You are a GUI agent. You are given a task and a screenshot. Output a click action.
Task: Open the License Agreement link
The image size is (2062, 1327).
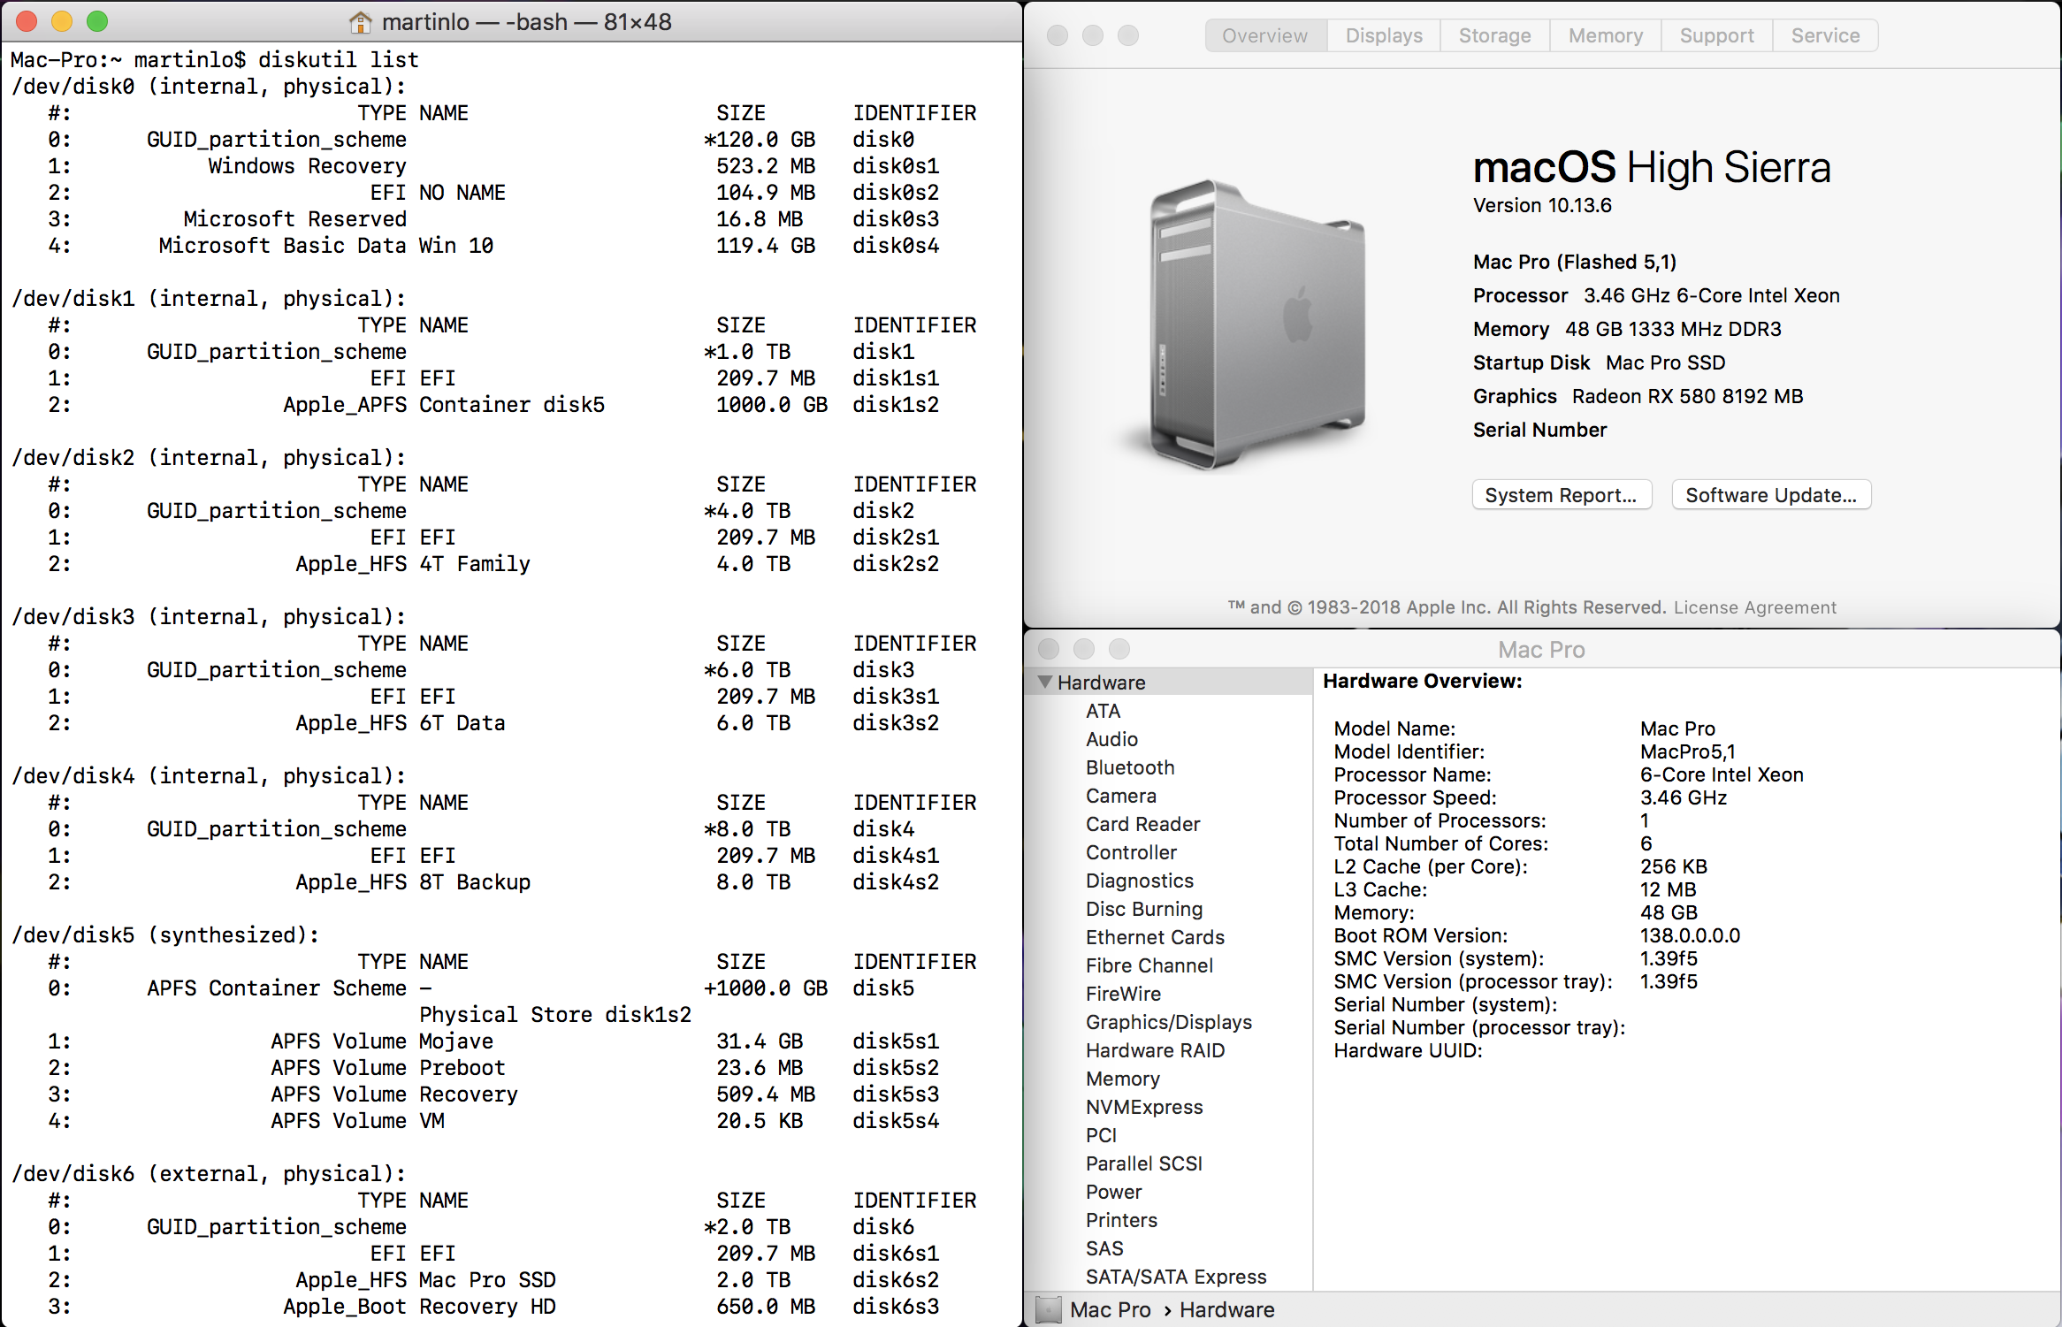click(1754, 607)
